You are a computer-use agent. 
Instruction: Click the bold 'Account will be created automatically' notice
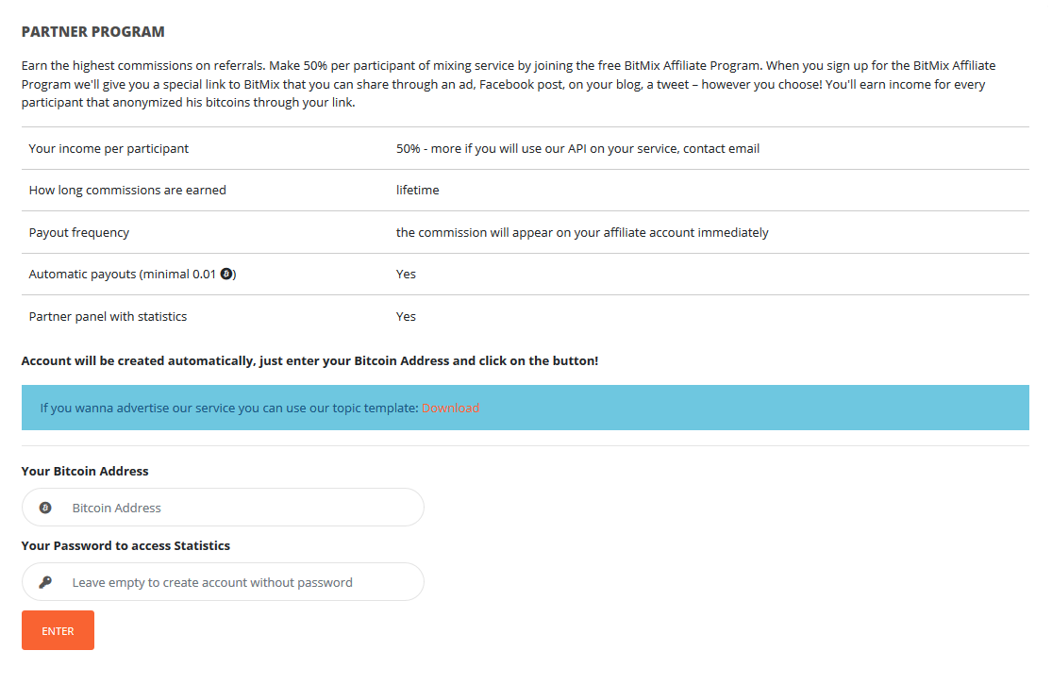[x=309, y=360]
